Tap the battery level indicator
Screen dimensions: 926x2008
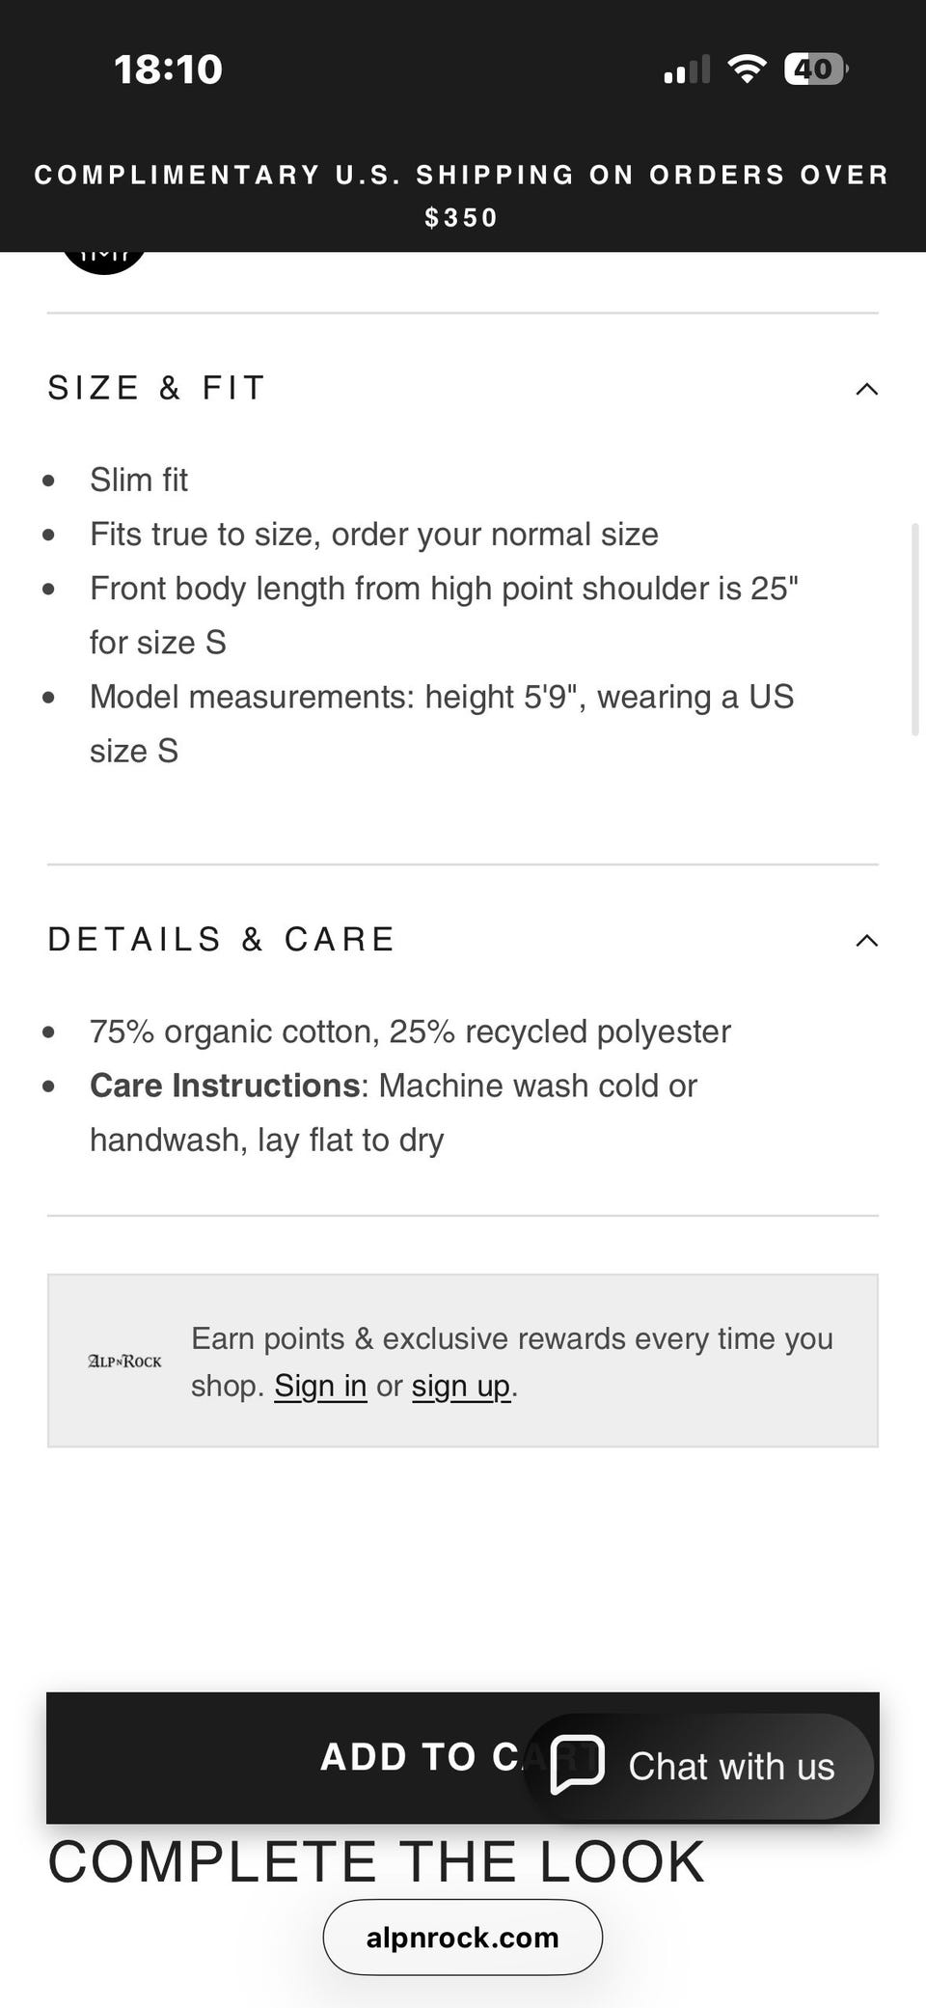point(815,69)
